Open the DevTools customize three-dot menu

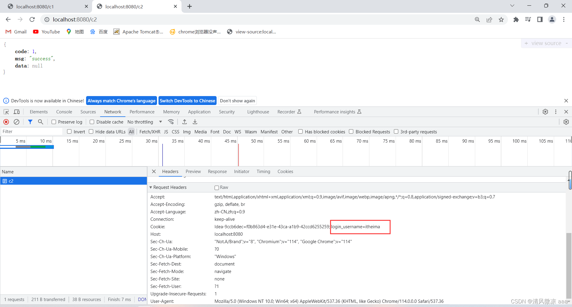[556, 112]
